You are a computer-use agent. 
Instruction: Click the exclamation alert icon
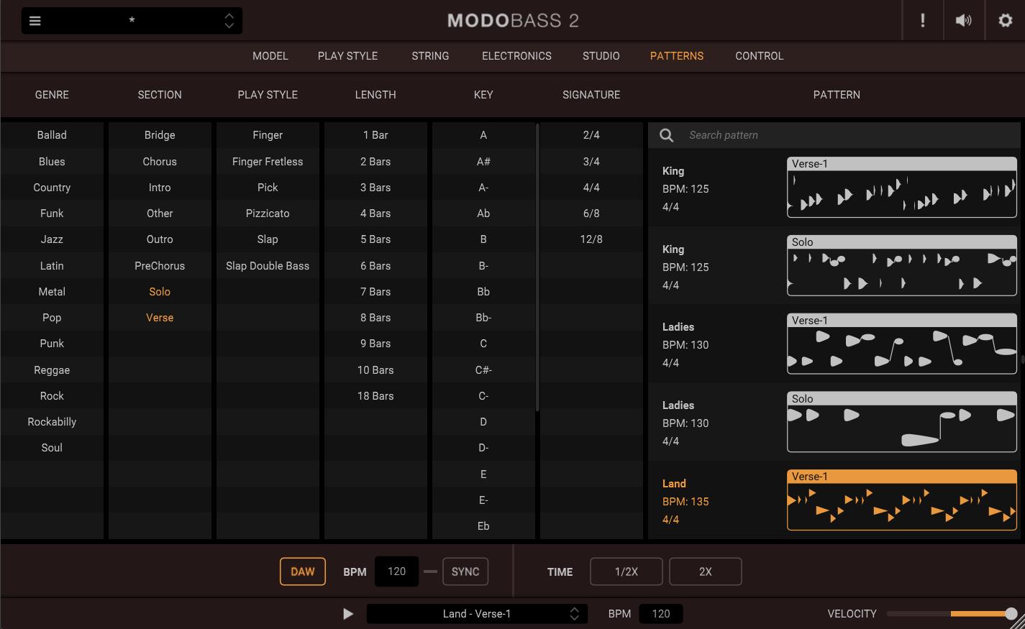923,21
